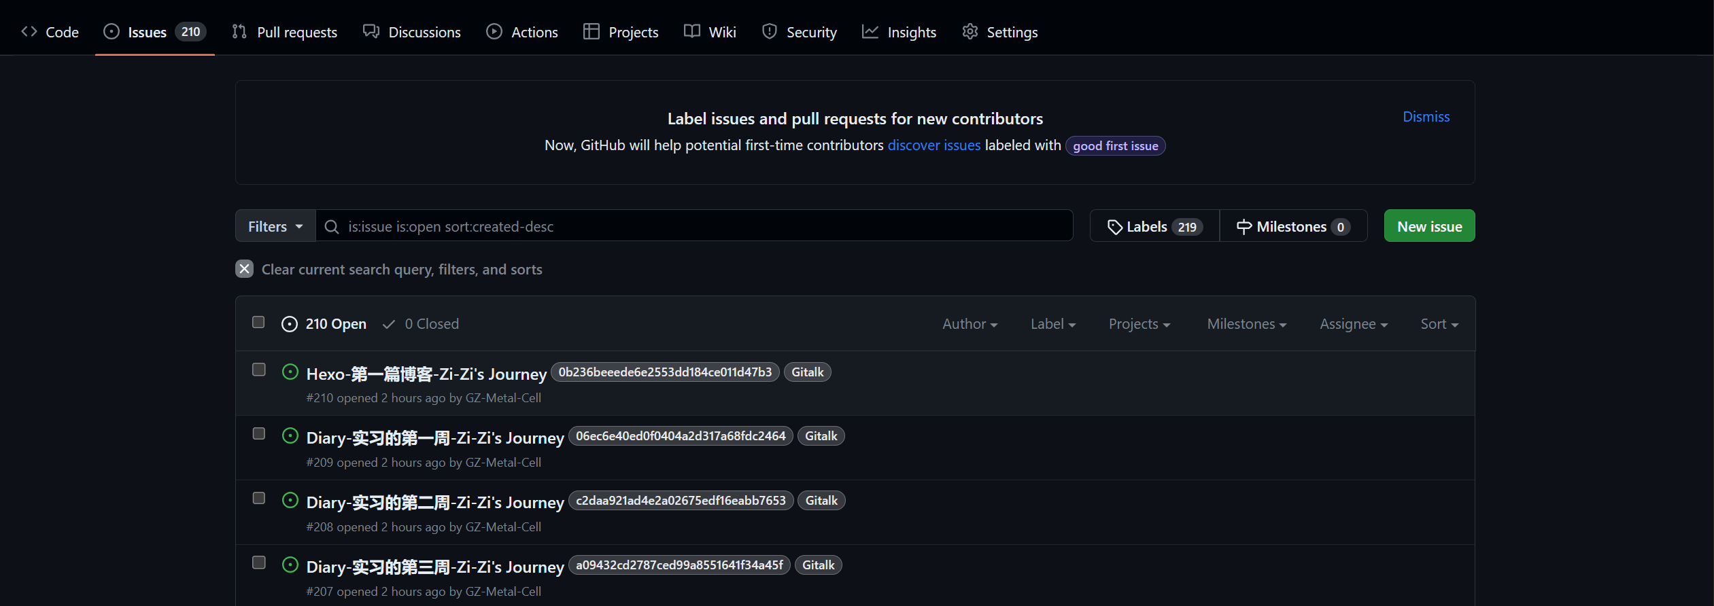Expand the Milestones filter dropdown

pyautogui.click(x=1247, y=324)
